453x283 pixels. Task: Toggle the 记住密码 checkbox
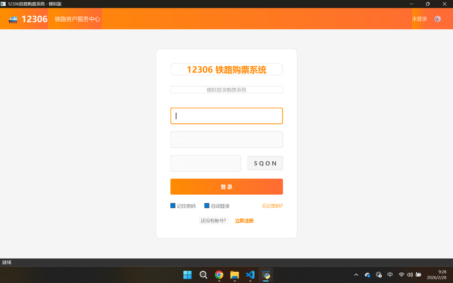click(x=173, y=205)
